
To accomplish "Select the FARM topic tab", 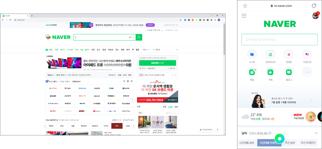I will [128, 126].
